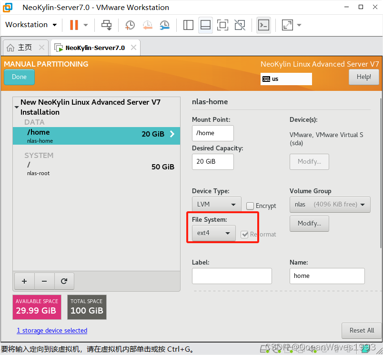The image size is (383, 355).
Task: Revert VM to previous snapshot
Action: pyautogui.click(x=148, y=25)
